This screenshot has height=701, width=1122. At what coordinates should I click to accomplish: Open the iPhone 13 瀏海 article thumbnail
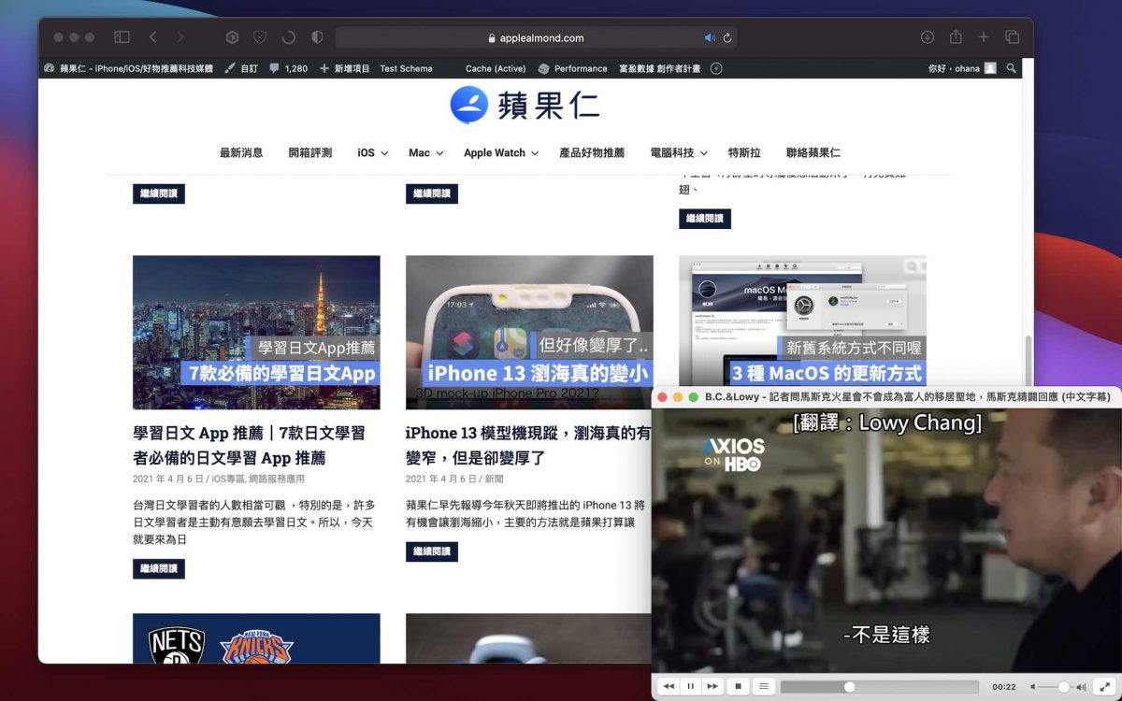[x=529, y=333]
